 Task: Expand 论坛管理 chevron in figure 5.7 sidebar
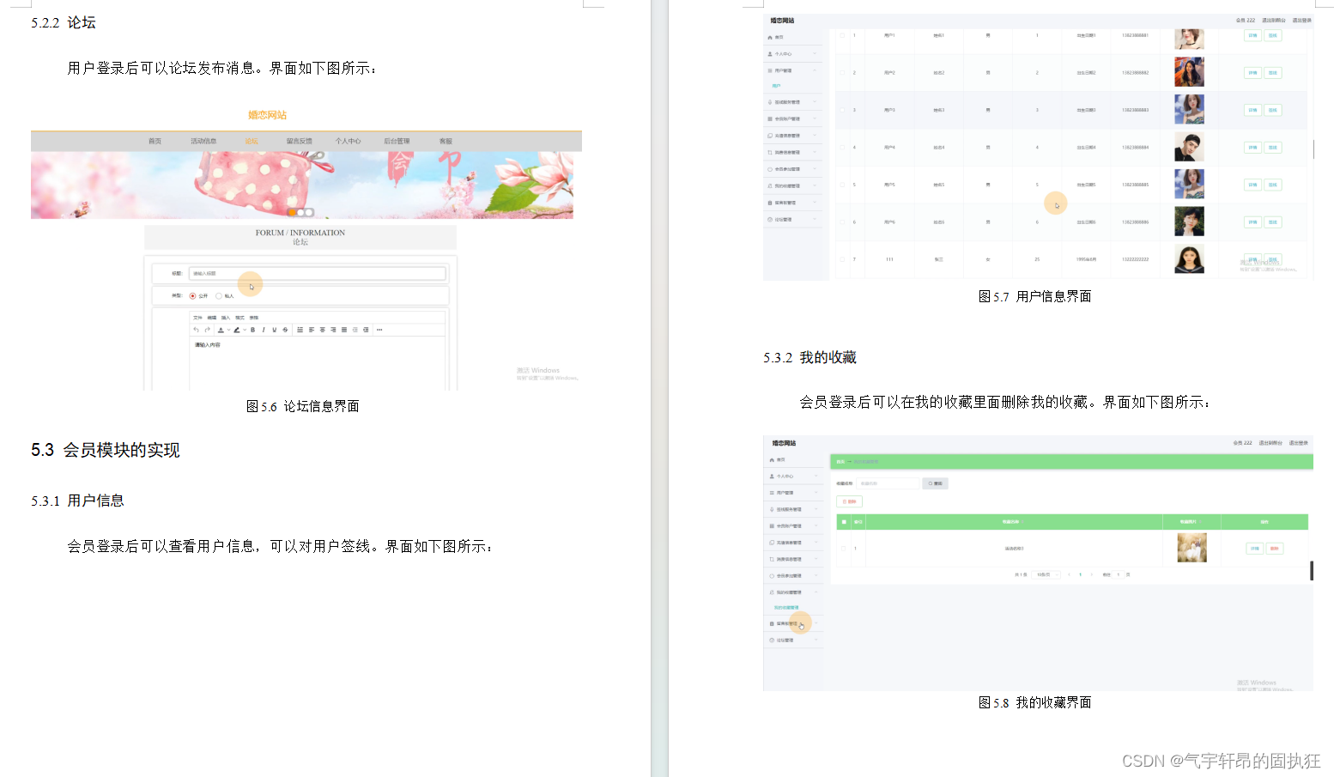(x=815, y=219)
